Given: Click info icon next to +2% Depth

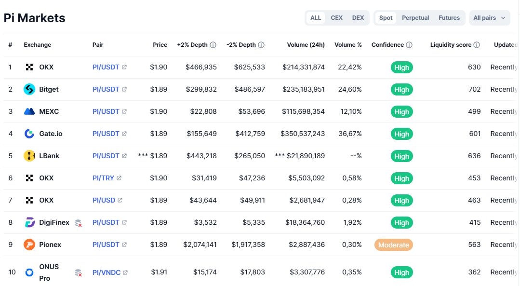Looking at the screenshot, I should (x=213, y=45).
